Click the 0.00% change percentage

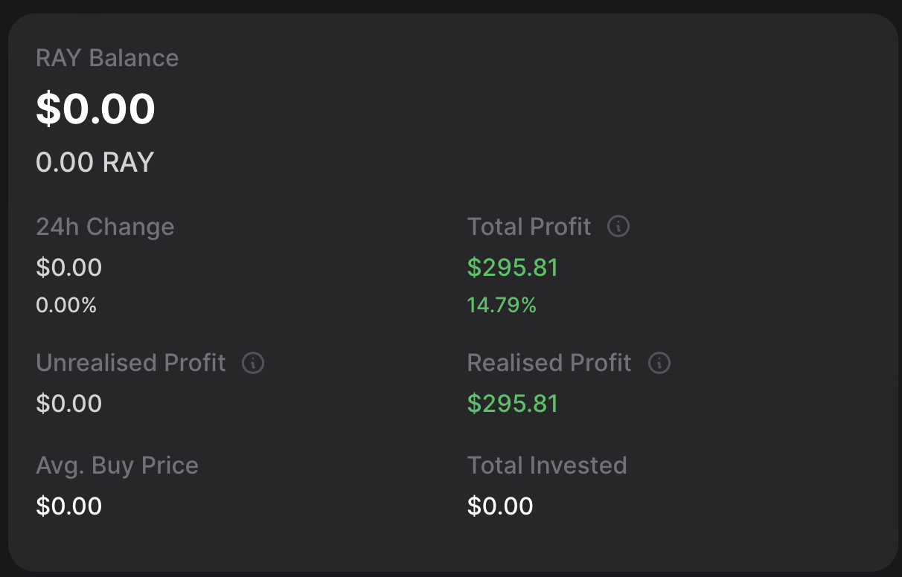click(66, 305)
